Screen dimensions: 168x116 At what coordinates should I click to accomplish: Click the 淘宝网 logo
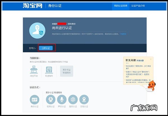(32, 6)
